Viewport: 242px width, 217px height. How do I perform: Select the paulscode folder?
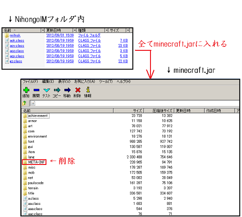click(36, 183)
